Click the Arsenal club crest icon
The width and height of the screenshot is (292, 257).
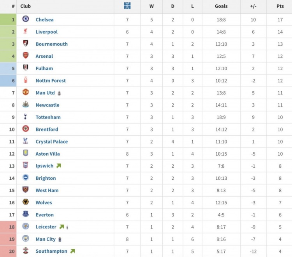point(26,56)
